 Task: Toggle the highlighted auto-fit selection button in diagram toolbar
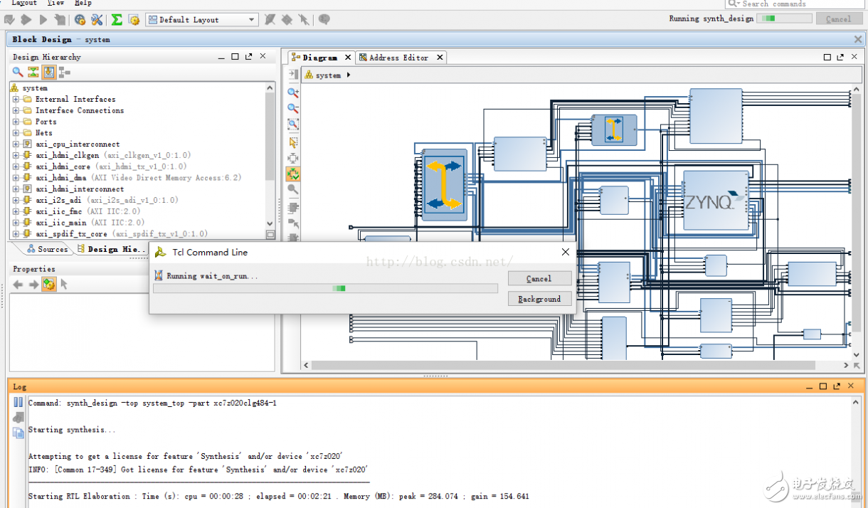(293, 174)
